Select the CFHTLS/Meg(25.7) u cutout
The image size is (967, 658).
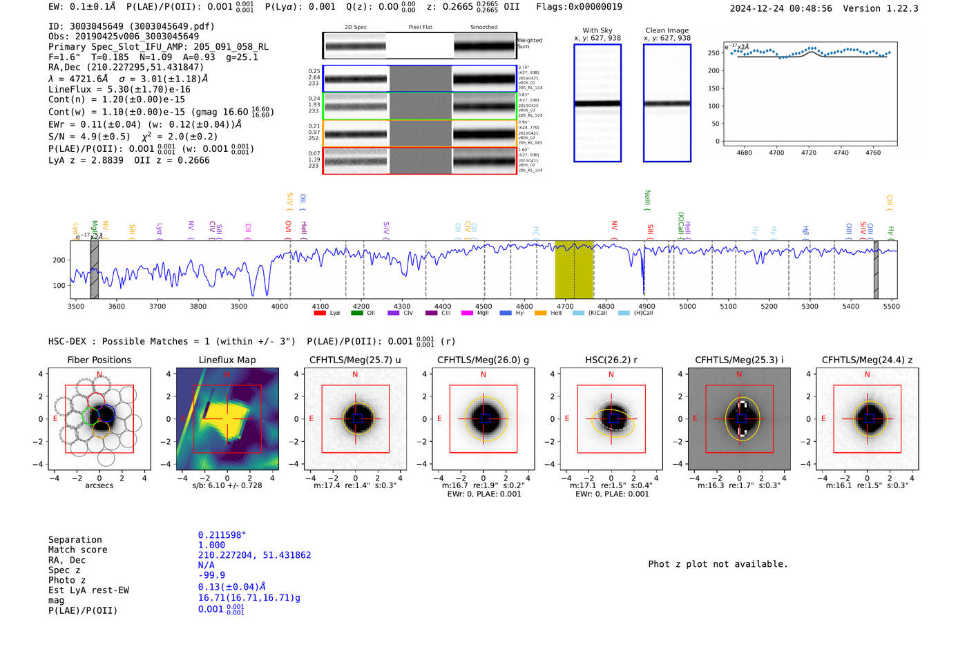tap(355, 419)
